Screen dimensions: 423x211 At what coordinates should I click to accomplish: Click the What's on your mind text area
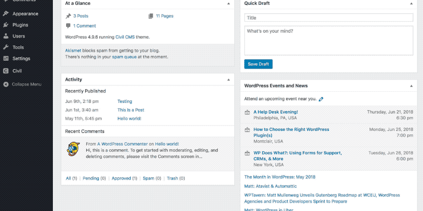pyautogui.click(x=328, y=41)
